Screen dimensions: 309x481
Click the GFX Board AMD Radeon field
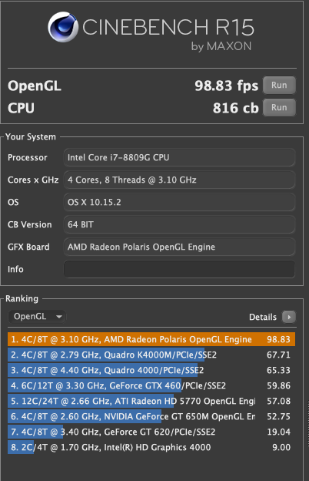[x=179, y=247]
